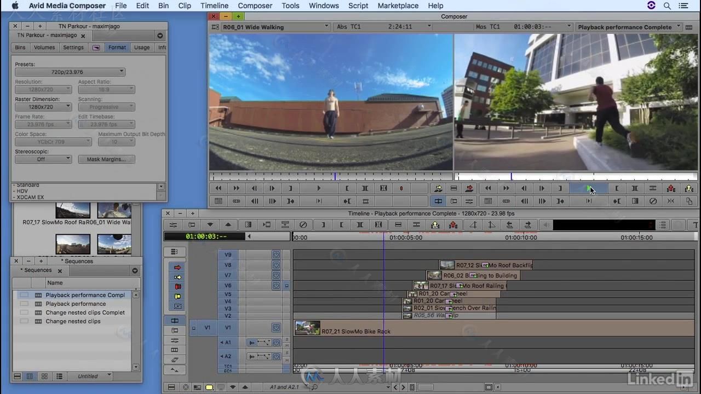
Task: Open Mas TC1 tracking info dropdown
Action: (523, 27)
